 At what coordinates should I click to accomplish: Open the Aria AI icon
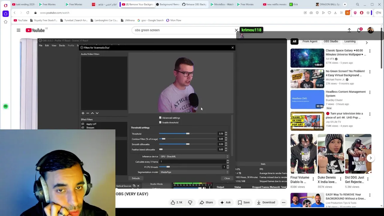click(x=379, y=13)
